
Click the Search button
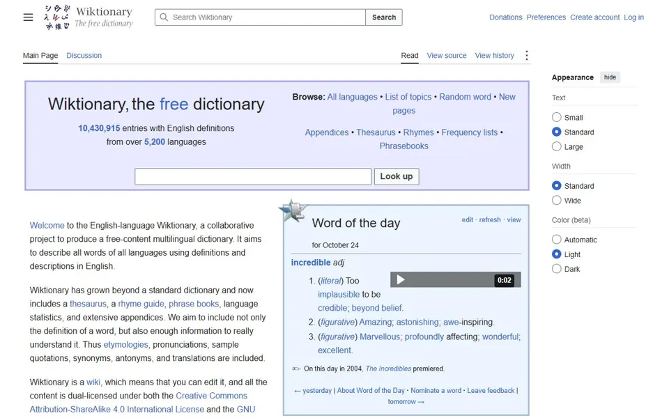(384, 17)
